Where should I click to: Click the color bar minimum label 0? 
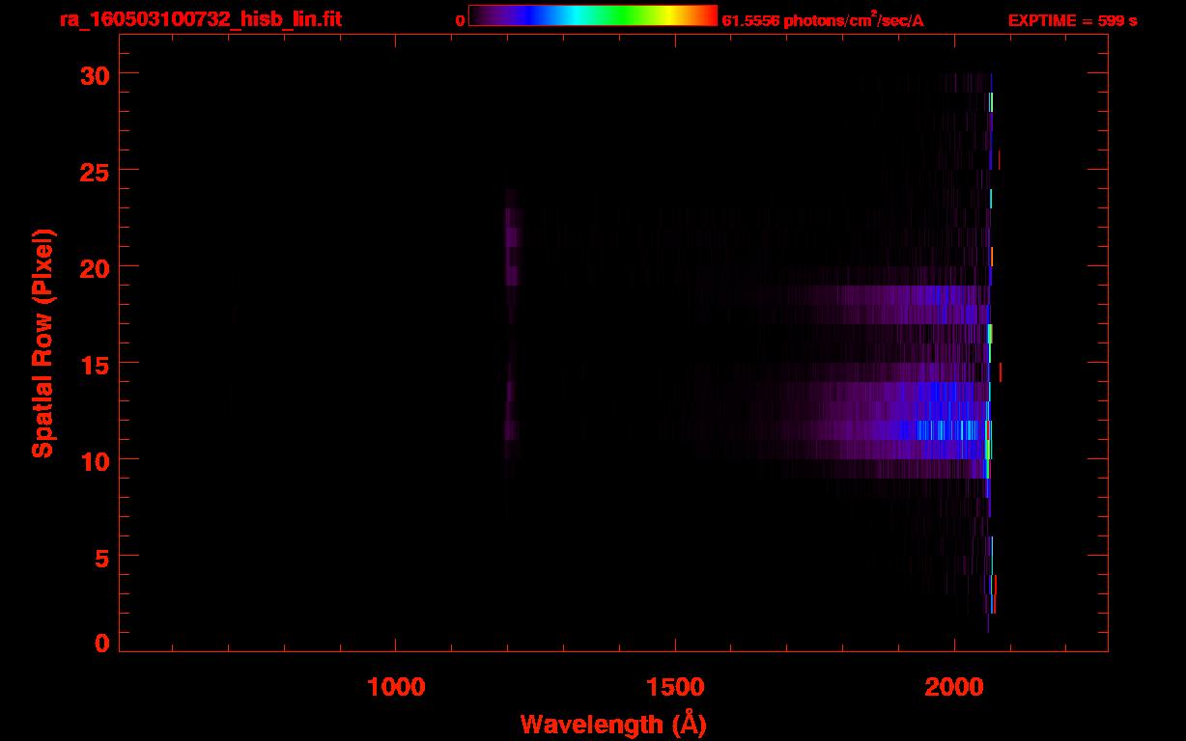pos(461,20)
